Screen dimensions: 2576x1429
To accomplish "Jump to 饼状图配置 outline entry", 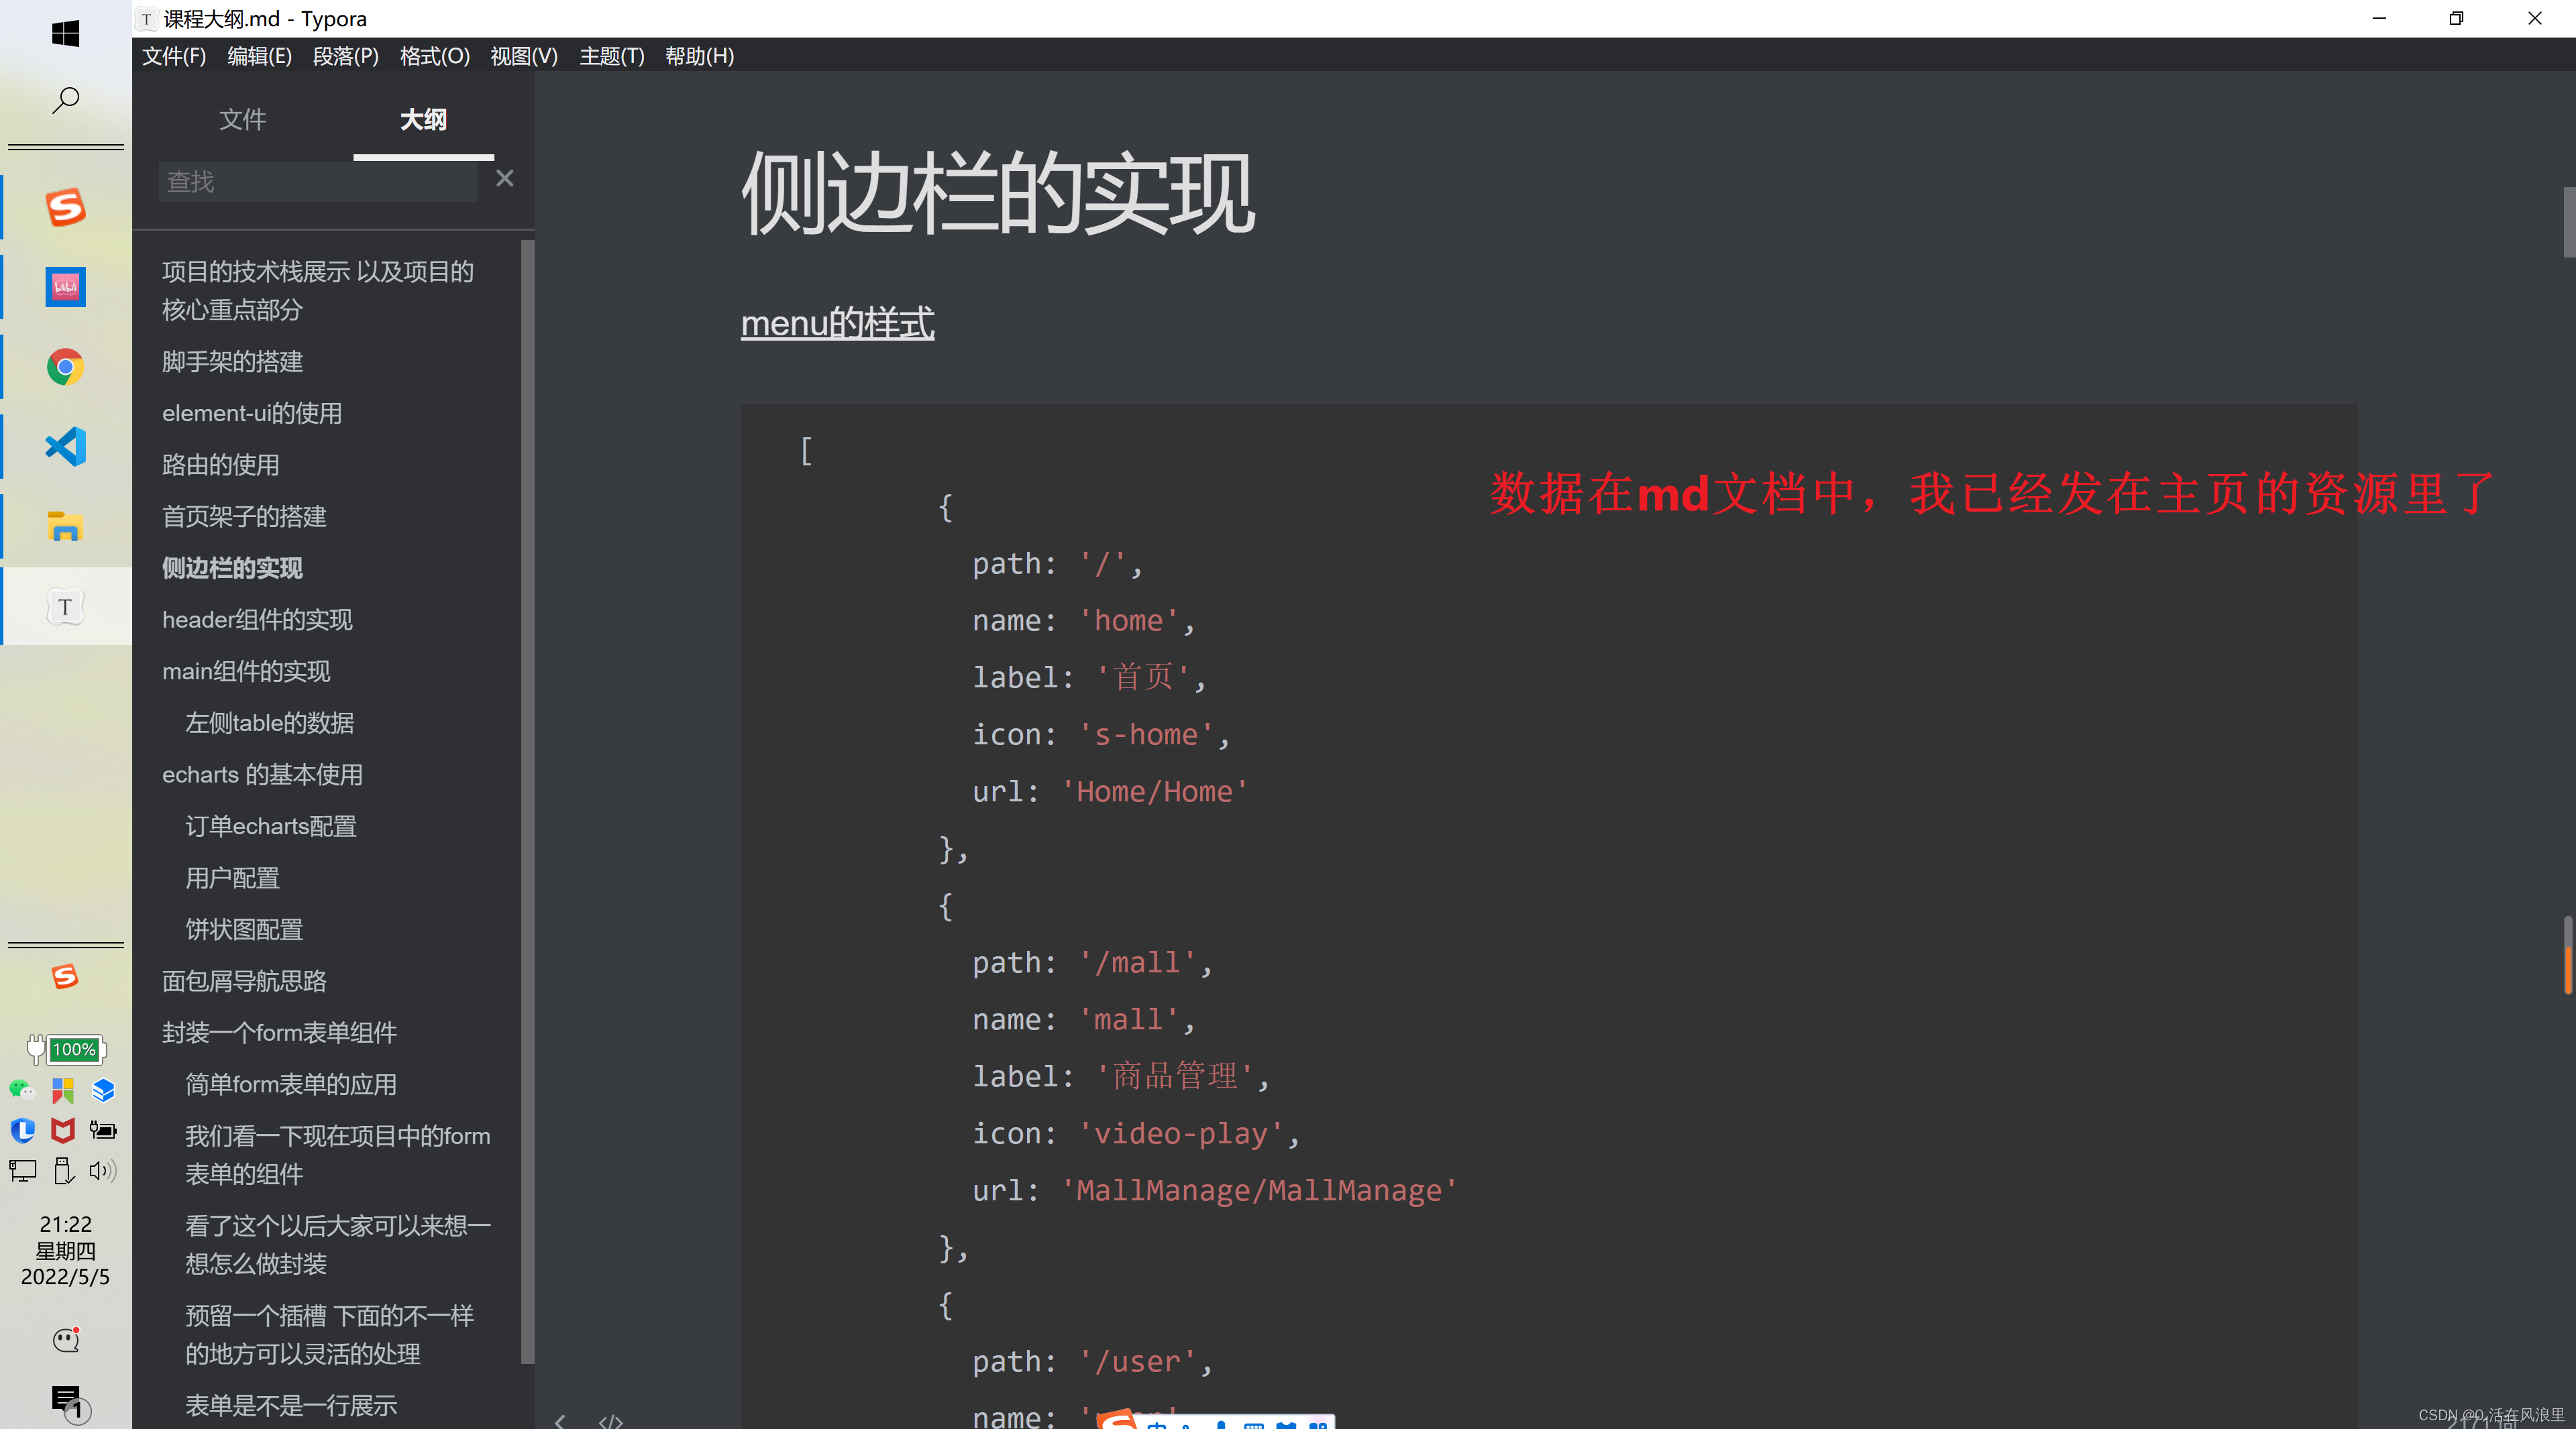I will point(244,929).
